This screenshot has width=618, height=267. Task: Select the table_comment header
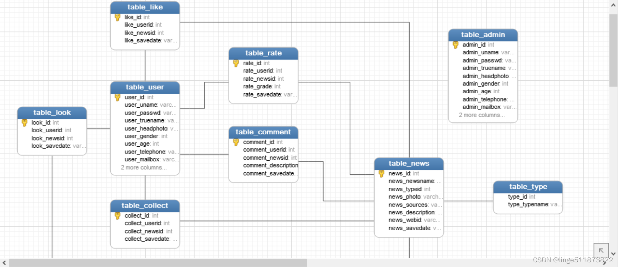point(264,132)
